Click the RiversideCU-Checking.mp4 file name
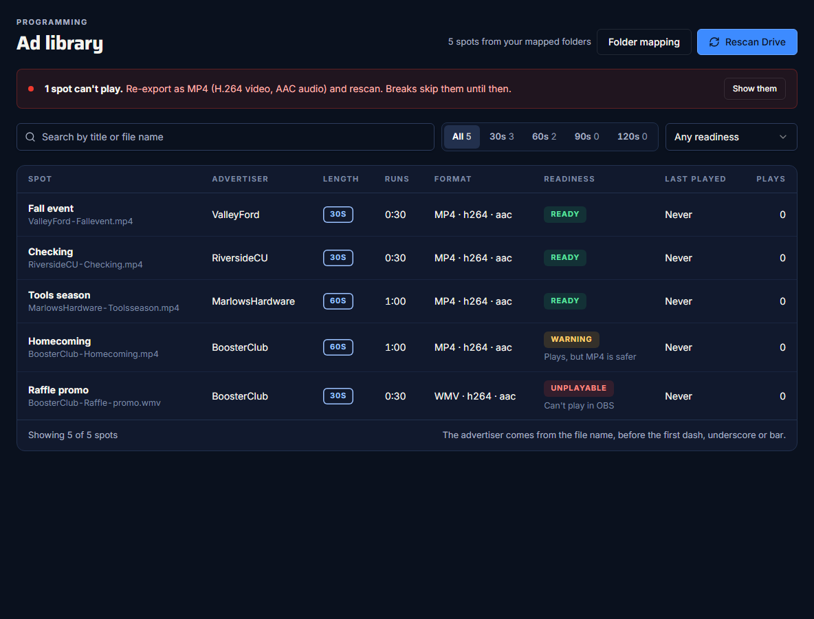Screen dimensions: 814x619 pos(85,264)
